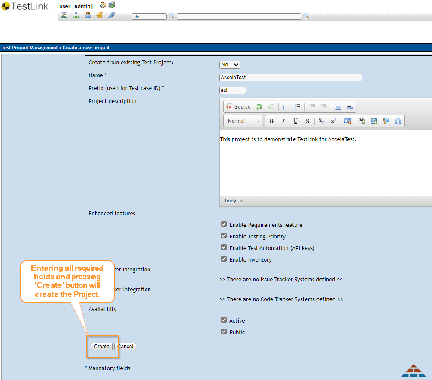Viewport: 432px width, 380px height.
Task: Click the Strikethrough editor button
Action: click(307, 121)
